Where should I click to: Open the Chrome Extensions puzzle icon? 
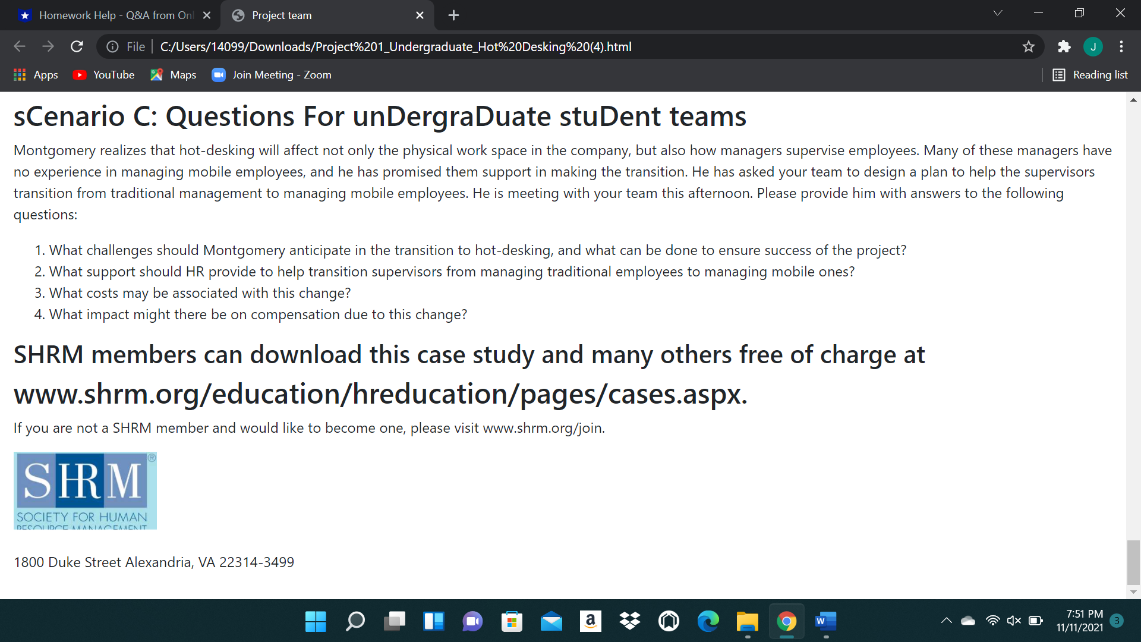click(1064, 46)
